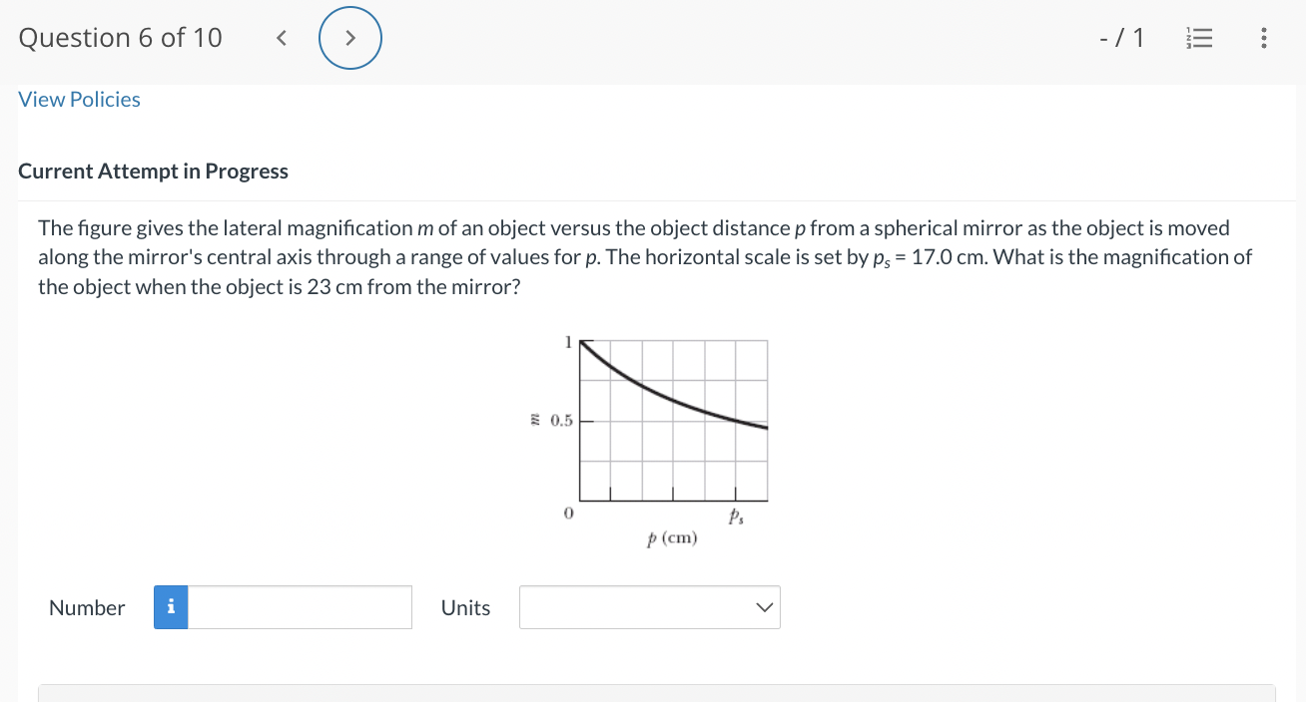1306x702 pixels.
Task: Click the numbered list navigator in the header
Action: point(1198,37)
